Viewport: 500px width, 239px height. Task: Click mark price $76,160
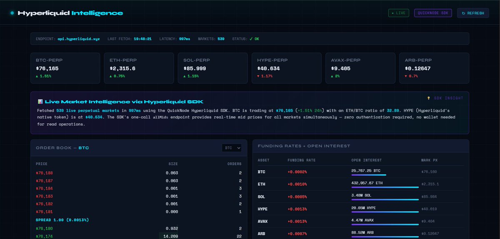click(x=429, y=172)
